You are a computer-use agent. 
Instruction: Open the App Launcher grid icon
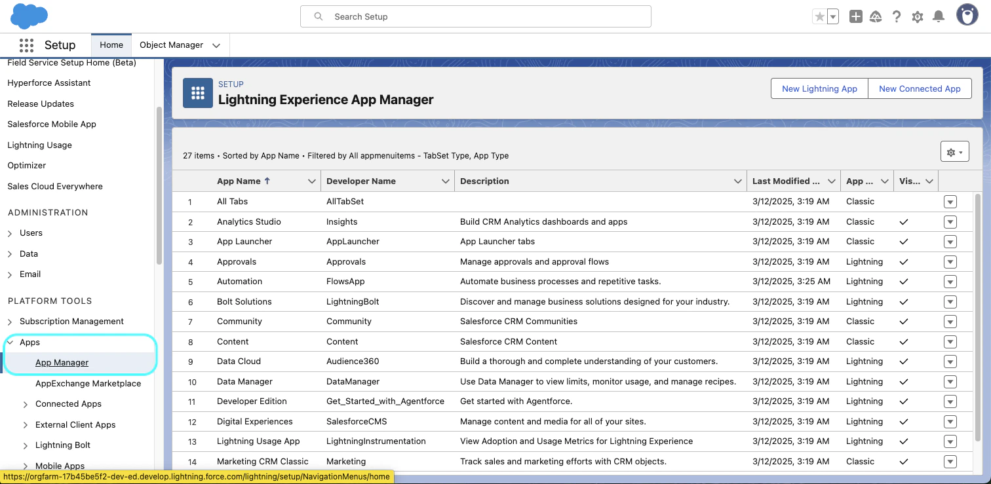[26, 45]
